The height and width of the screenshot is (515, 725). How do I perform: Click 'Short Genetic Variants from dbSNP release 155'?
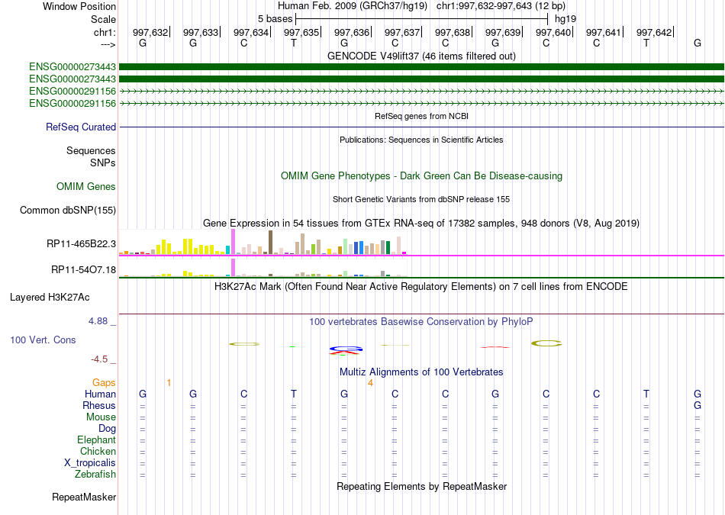pos(421,199)
